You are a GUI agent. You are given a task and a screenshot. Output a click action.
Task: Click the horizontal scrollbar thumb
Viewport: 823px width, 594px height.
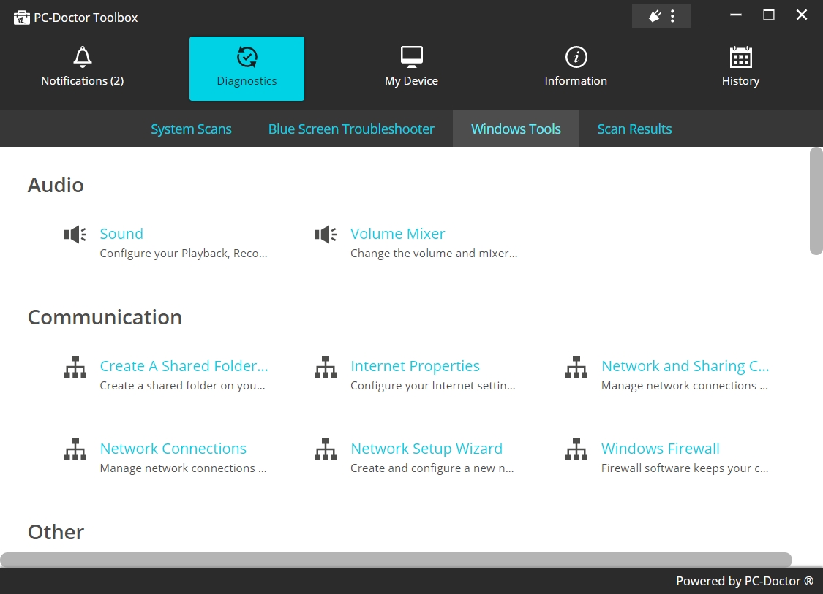point(396,560)
